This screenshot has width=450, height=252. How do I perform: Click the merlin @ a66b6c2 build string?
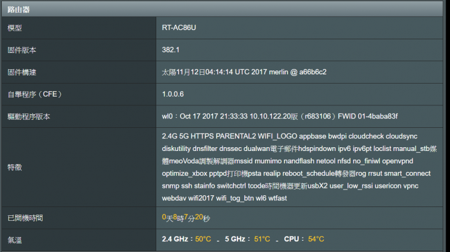click(244, 72)
